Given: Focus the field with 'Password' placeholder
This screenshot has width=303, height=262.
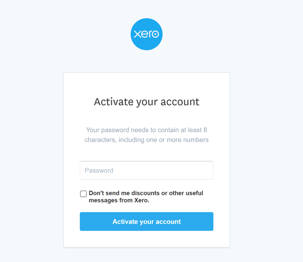Looking at the screenshot, I should tap(146, 170).
